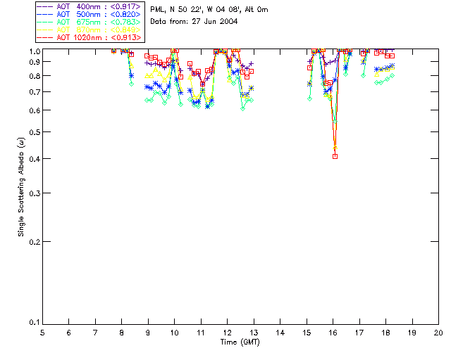Click the y-axis tick label 0.7
451x360 pixels.
(35, 92)
